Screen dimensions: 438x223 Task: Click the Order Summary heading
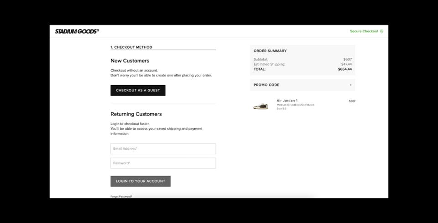point(270,51)
